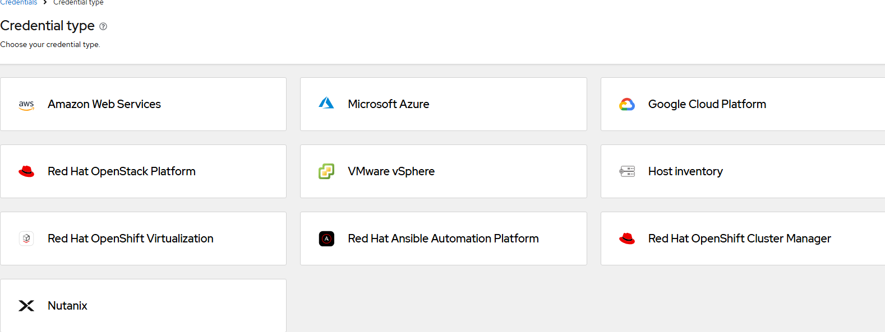The width and height of the screenshot is (885, 332).
Task: Click the Host inventory server icon
Action: point(627,171)
